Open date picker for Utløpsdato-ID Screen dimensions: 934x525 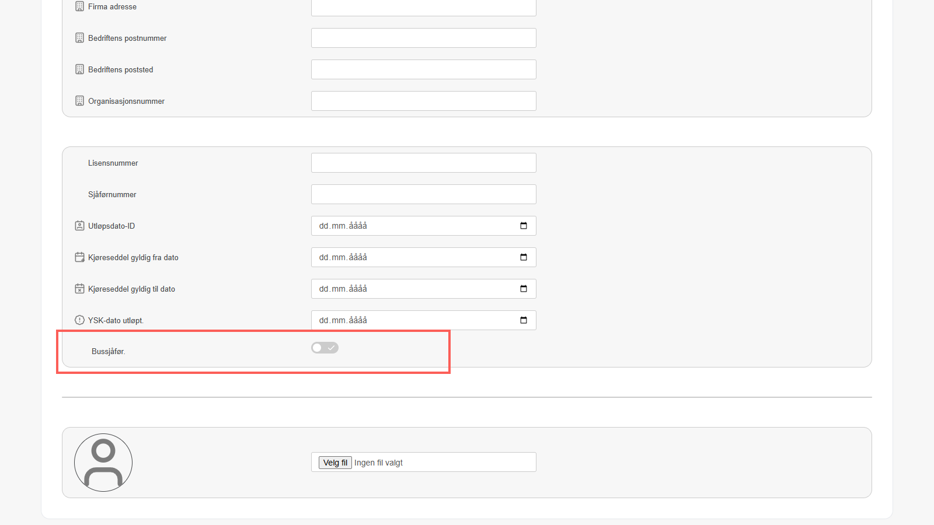point(524,226)
